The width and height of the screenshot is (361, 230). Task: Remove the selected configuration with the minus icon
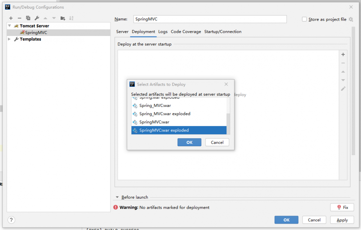click(19, 18)
